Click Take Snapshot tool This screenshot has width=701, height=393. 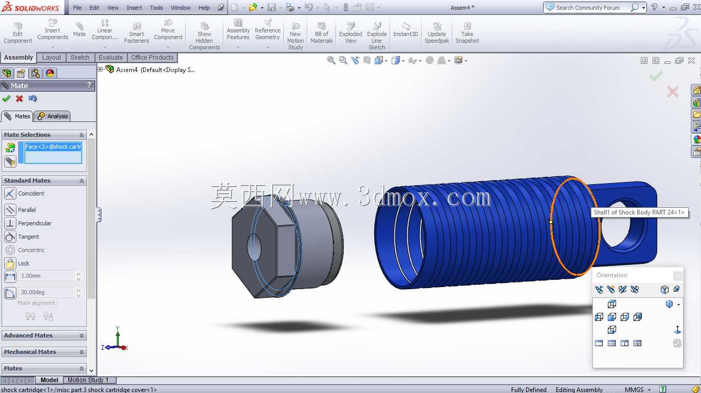tap(467, 32)
